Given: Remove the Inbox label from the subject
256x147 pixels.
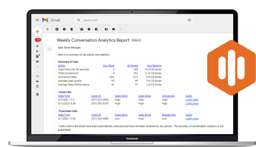Looking at the screenshot, I should 140,40.
